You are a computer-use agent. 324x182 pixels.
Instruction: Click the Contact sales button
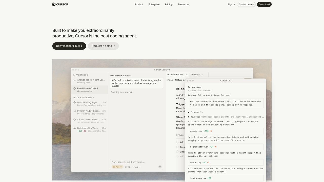[x=246, y=4]
